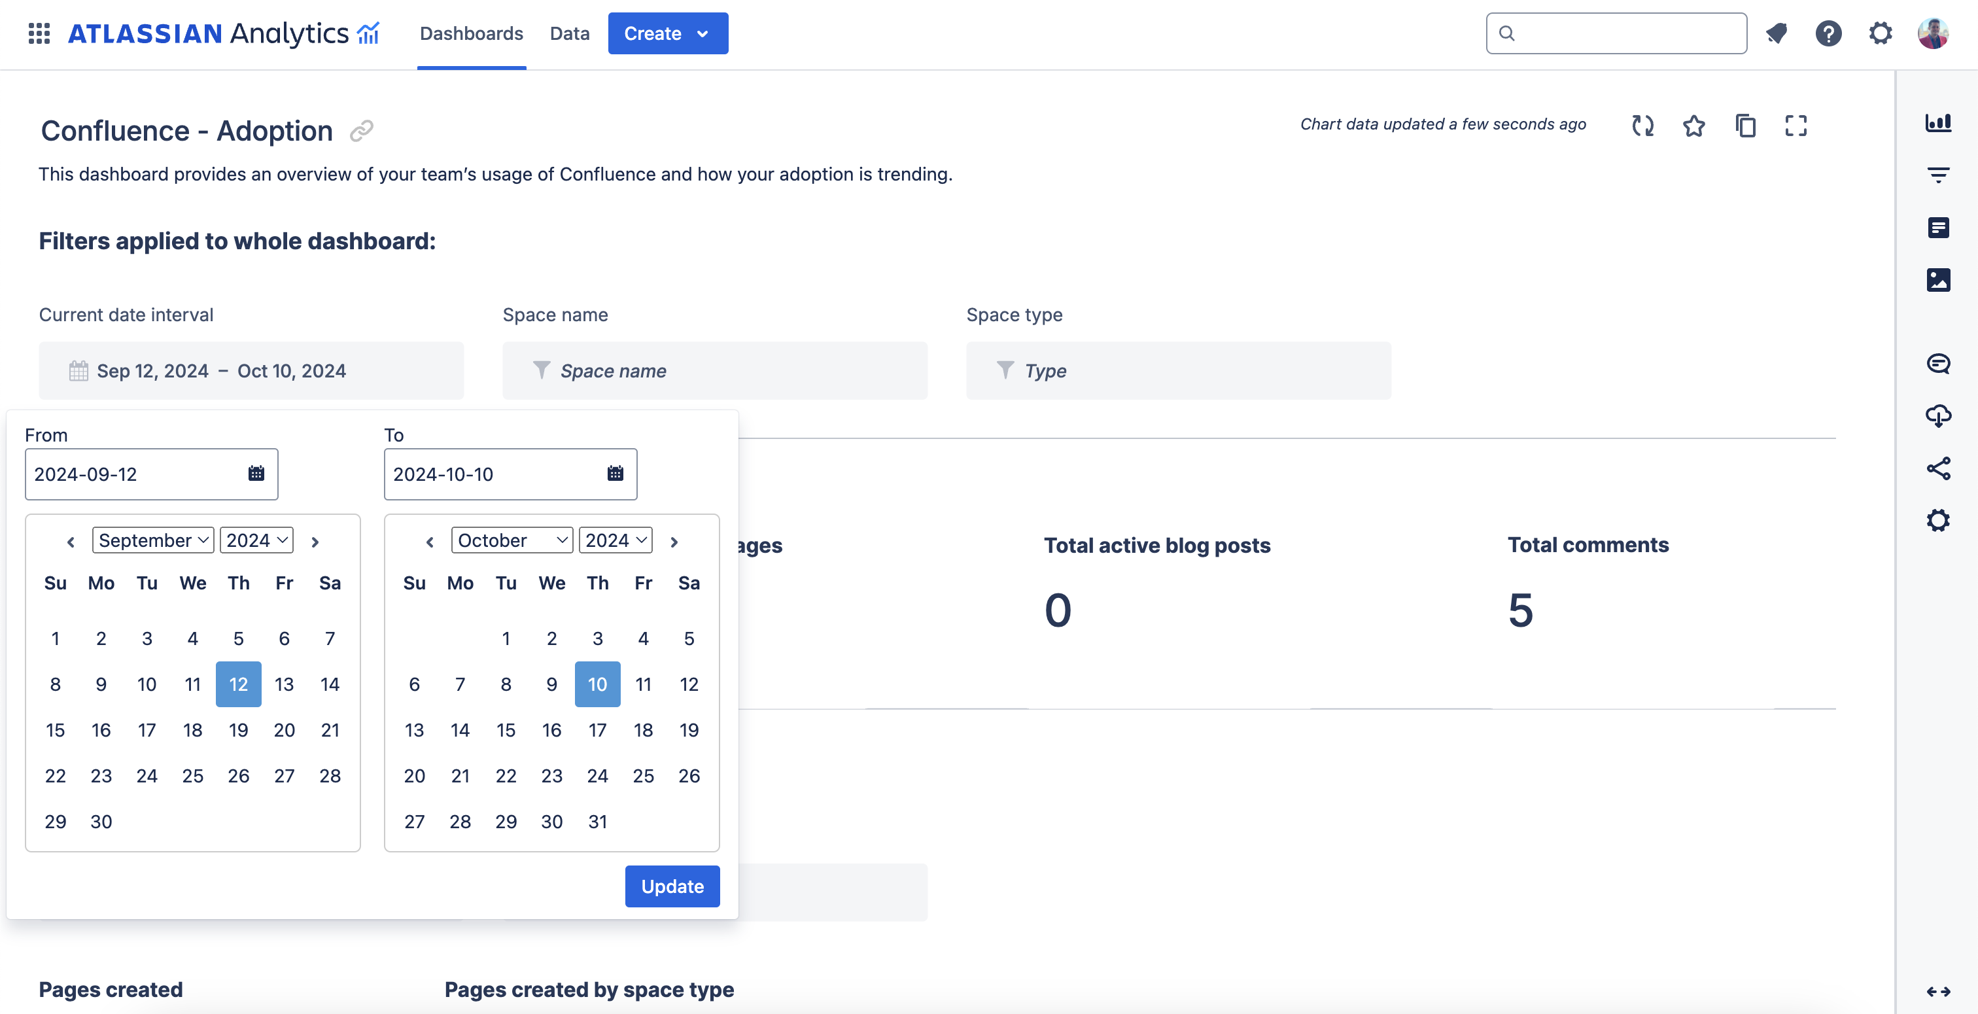1978x1014 pixels.
Task: Open the October month dropdown
Action: point(512,540)
